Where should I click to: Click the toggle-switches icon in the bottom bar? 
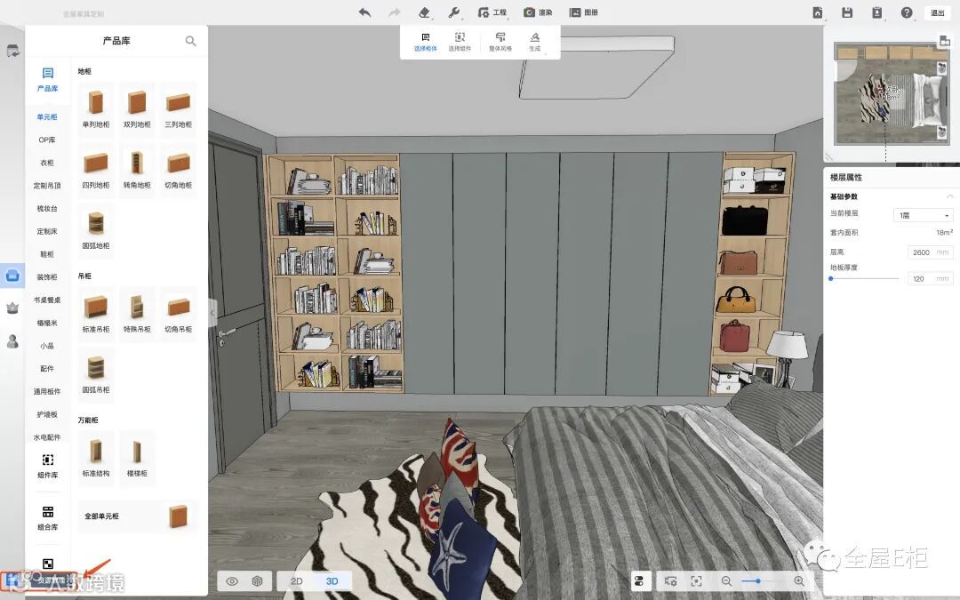coord(639,581)
